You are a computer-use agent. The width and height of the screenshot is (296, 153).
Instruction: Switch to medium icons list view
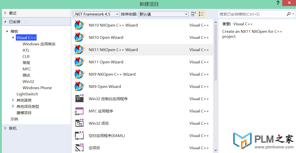tap(201, 14)
